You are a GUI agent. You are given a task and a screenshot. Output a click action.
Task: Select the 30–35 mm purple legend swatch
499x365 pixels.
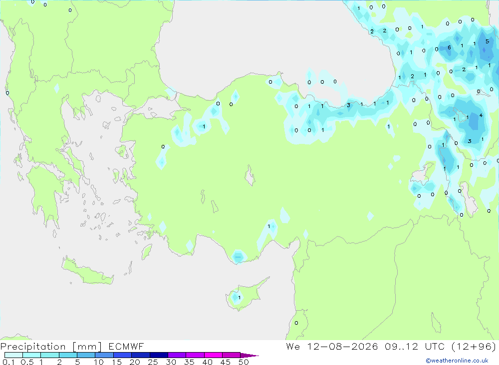(177, 355)
